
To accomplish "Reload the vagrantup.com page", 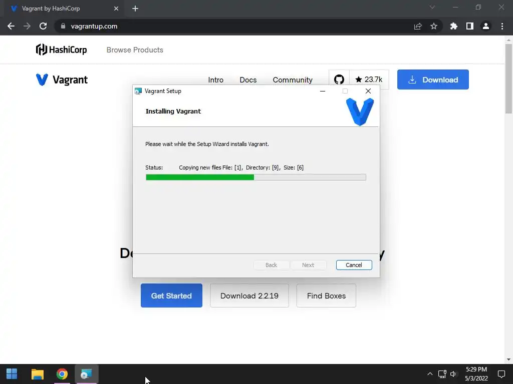I will 43,26.
